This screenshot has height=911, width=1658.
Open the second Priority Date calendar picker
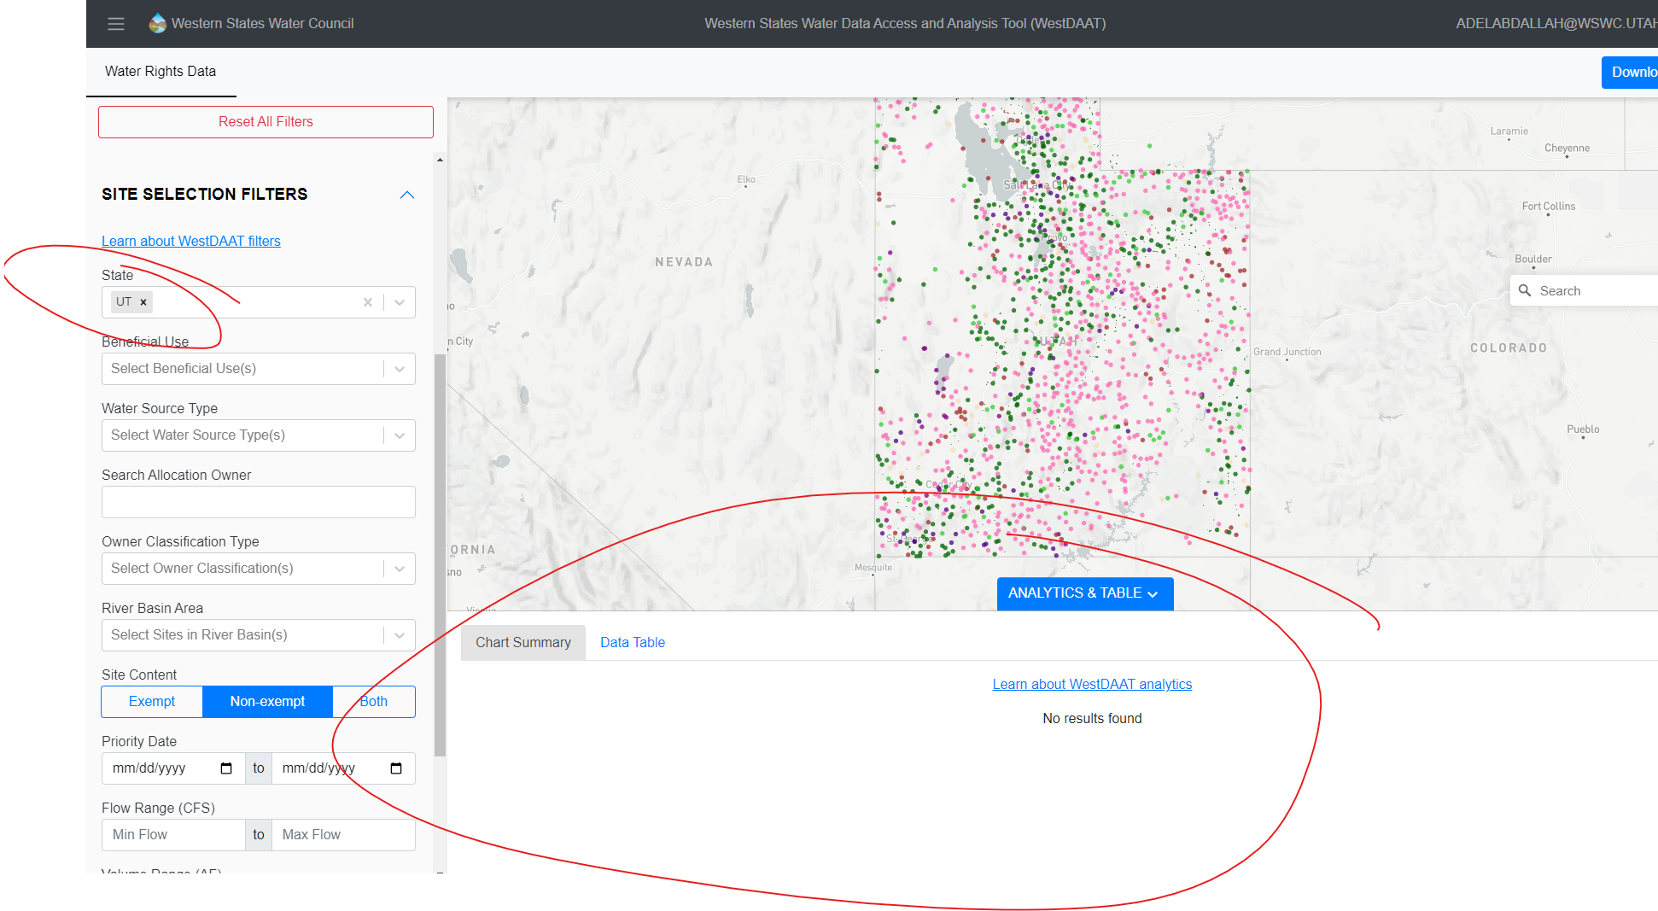pos(395,768)
